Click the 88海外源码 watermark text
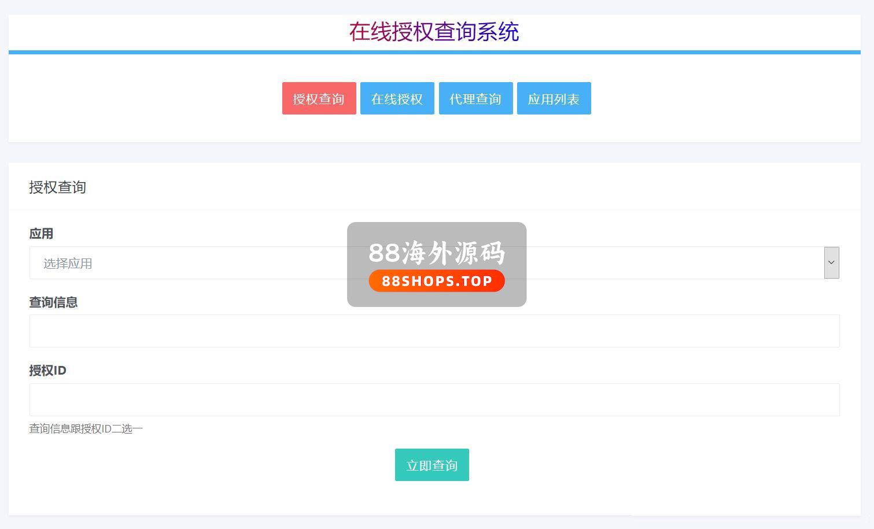The height and width of the screenshot is (529, 874). [x=437, y=253]
